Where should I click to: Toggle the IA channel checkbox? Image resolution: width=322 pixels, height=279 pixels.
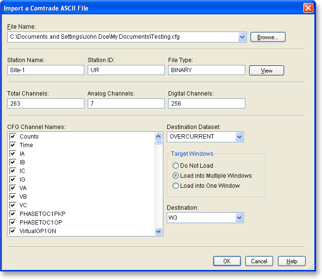[12, 153]
